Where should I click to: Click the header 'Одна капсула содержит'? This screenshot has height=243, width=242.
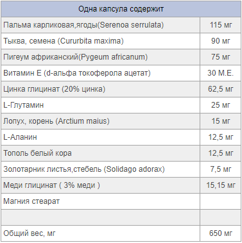[121, 9]
